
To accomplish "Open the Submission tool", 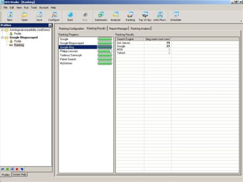I will 101,16.
